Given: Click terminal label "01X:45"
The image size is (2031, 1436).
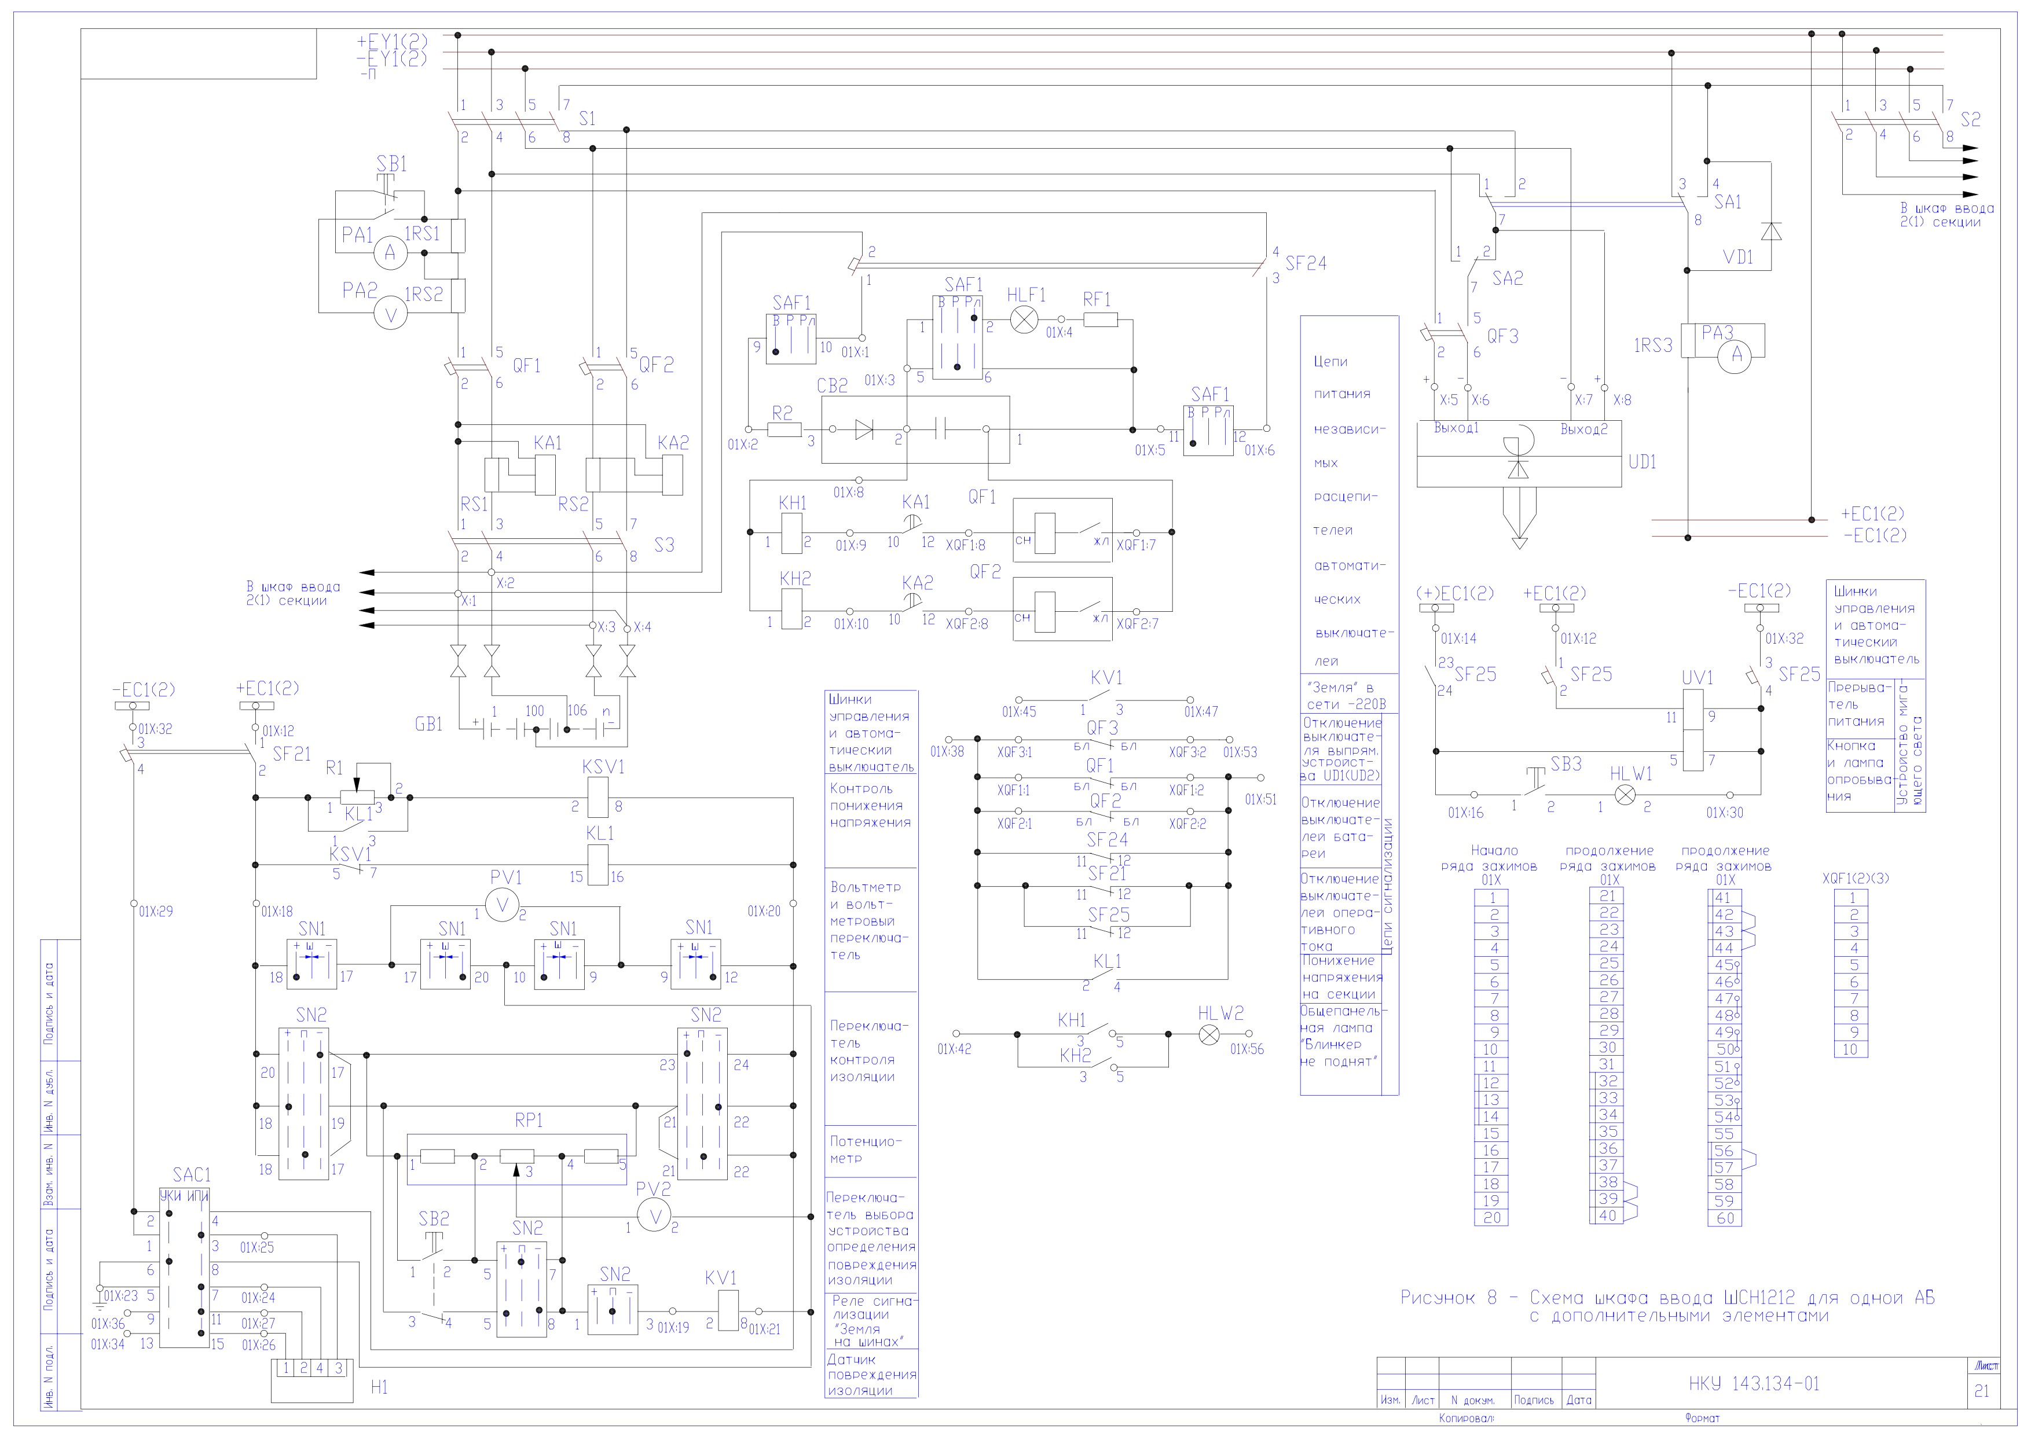Looking at the screenshot, I should click(x=1019, y=711).
